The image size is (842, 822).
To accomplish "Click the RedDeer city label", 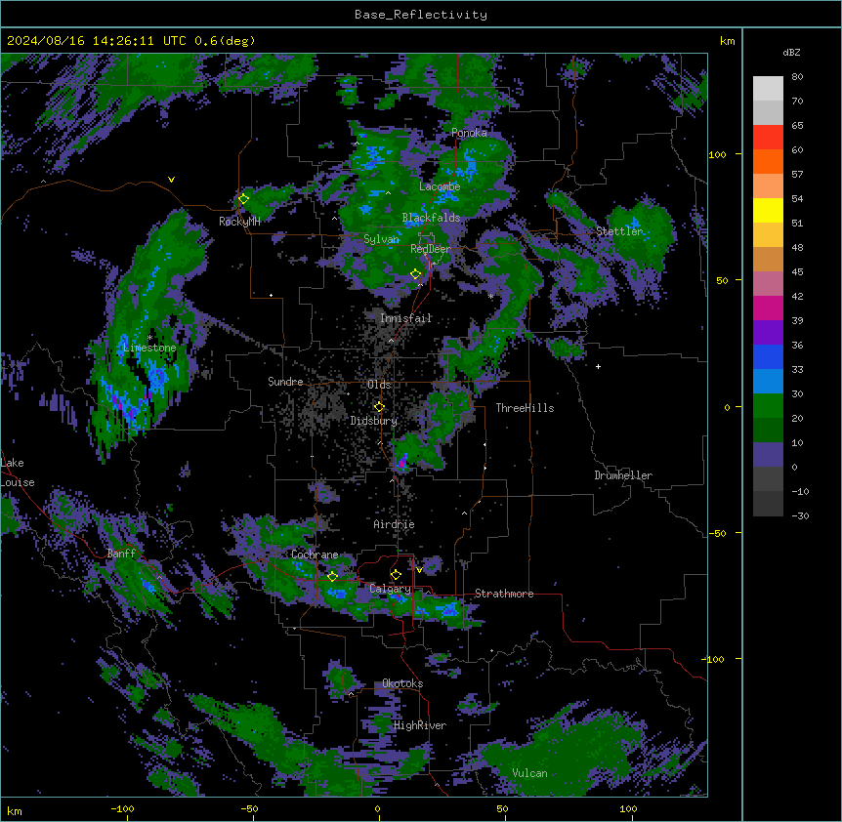I will click(x=431, y=249).
